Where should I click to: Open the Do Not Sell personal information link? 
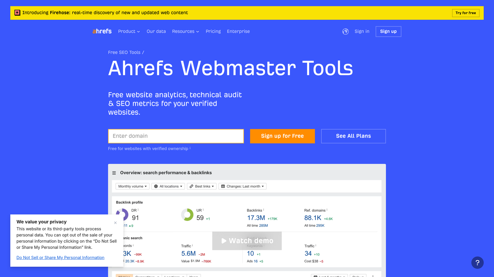pyautogui.click(x=60, y=258)
